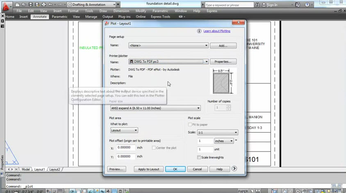The height and width of the screenshot is (193, 346).
Task: Open the Dimension menu
Action: (x=121, y=11)
